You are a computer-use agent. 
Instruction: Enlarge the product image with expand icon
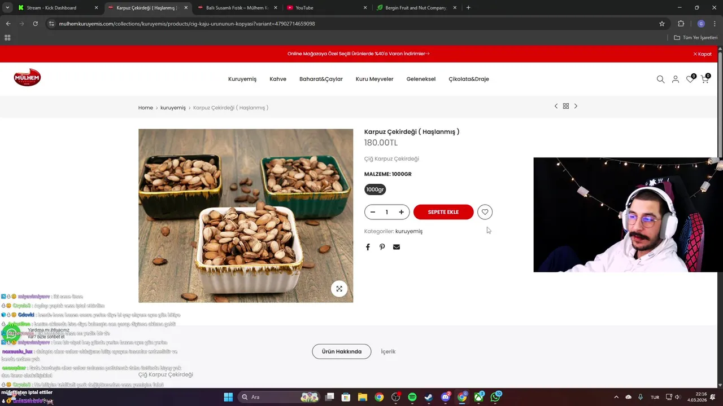339,289
